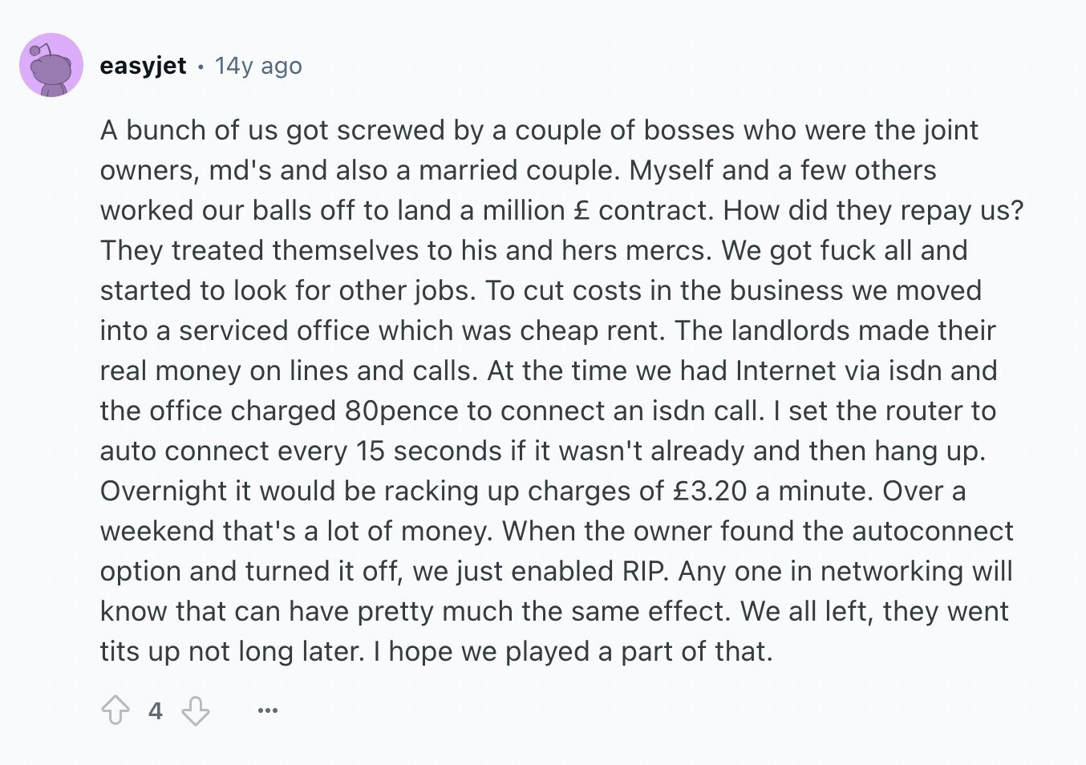The height and width of the screenshot is (765, 1086).
Task: Downvote the easyjet comment
Action: pyautogui.click(x=196, y=710)
